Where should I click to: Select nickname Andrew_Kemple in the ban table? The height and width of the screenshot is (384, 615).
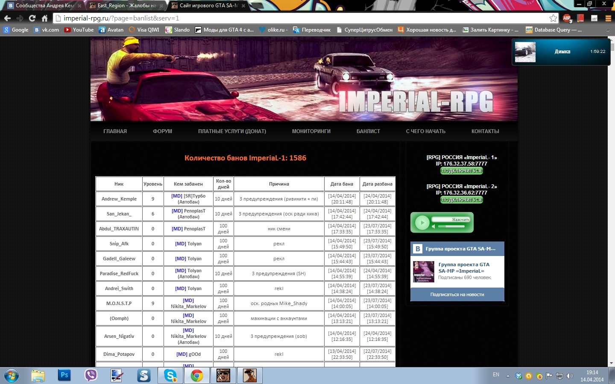[119, 199]
